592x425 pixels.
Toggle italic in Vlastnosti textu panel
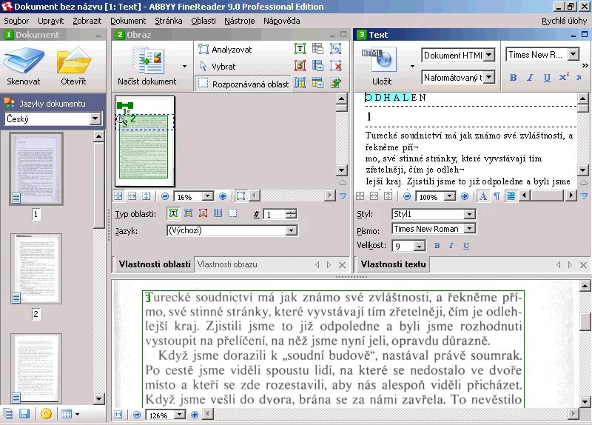tap(451, 246)
